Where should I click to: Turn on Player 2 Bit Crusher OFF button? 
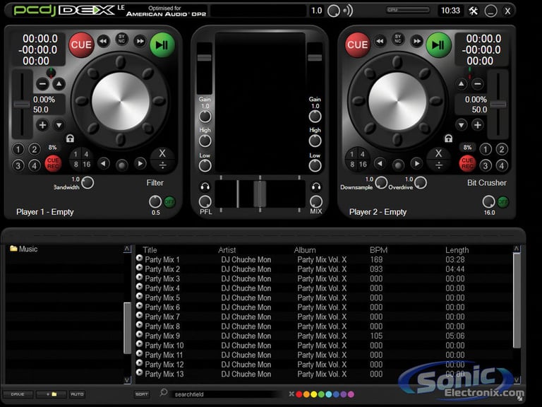(x=503, y=202)
